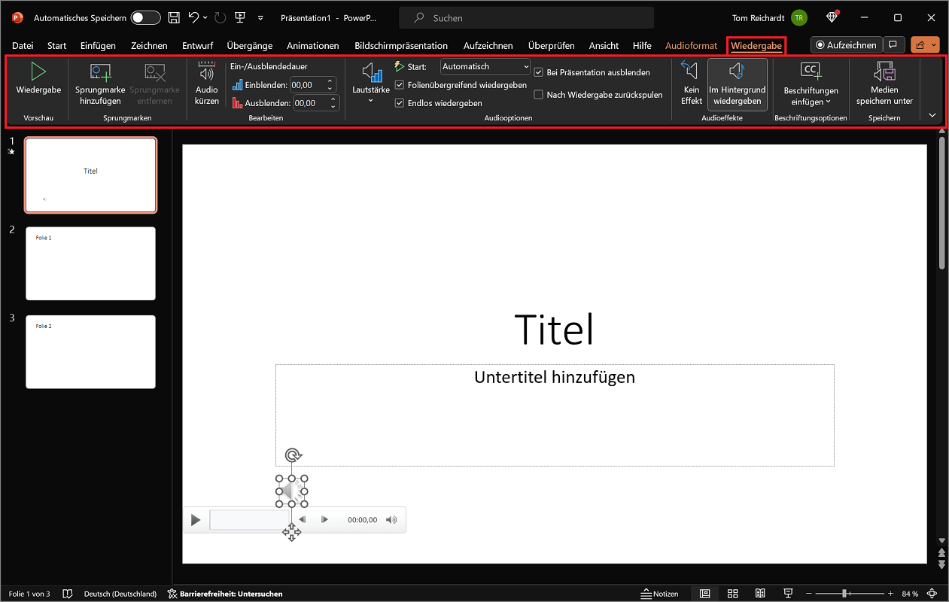
Task: Click the save disk icon in title bar
Action: click(174, 17)
